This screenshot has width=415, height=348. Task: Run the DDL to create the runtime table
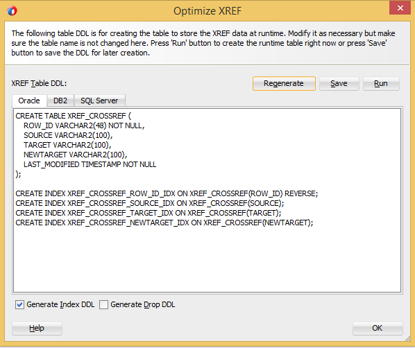point(381,84)
